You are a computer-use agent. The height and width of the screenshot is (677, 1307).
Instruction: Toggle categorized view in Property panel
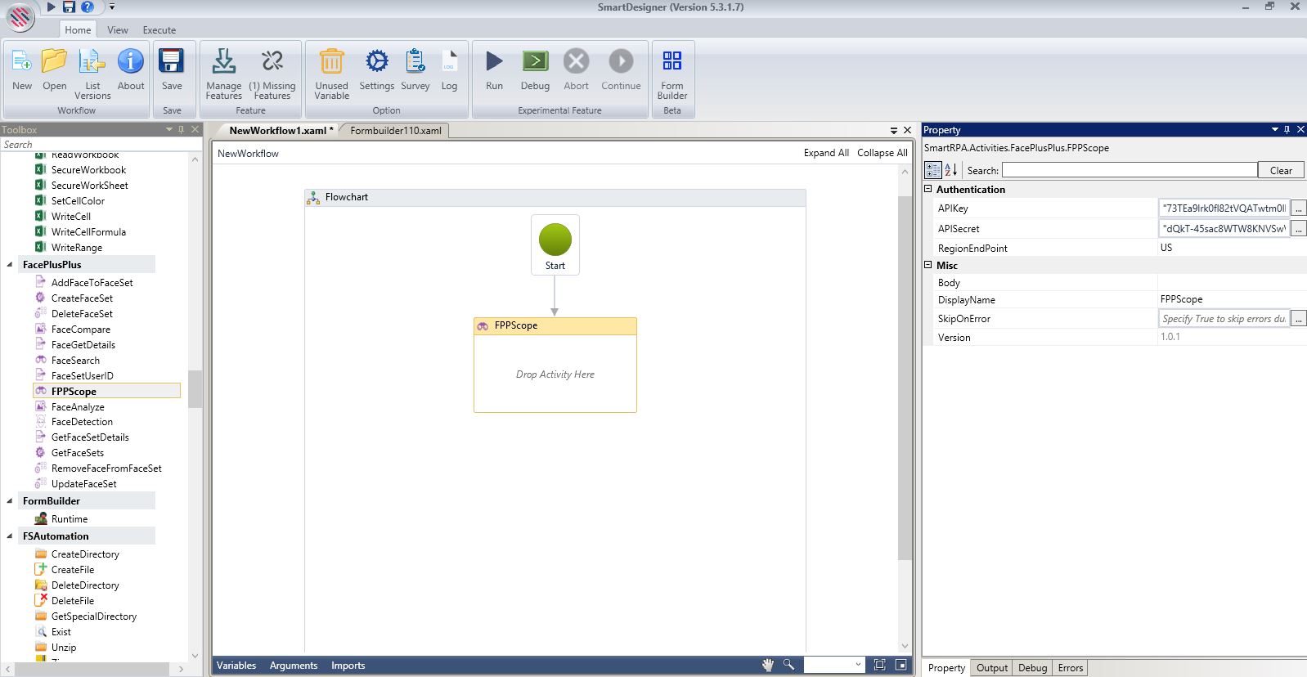tap(932, 170)
